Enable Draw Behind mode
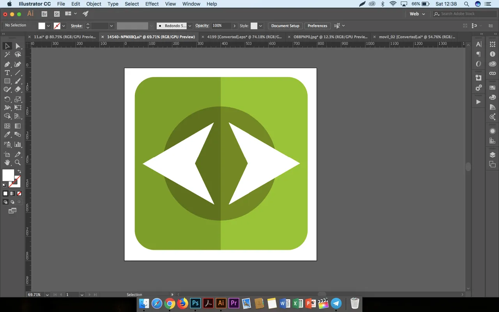Image resolution: width=499 pixels, height=312 pixels. (x=12, y=202)
